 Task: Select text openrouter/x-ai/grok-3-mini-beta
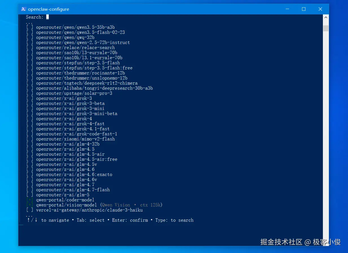[77, 114]
